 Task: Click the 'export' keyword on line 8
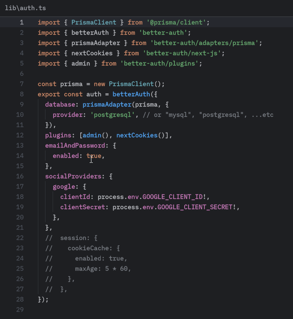[x=49, y=94]
